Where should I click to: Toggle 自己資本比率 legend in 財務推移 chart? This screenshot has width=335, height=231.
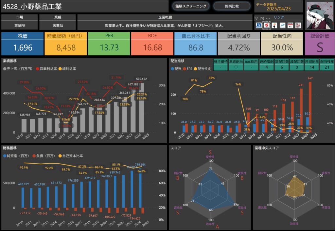click(x=71, y=156)
